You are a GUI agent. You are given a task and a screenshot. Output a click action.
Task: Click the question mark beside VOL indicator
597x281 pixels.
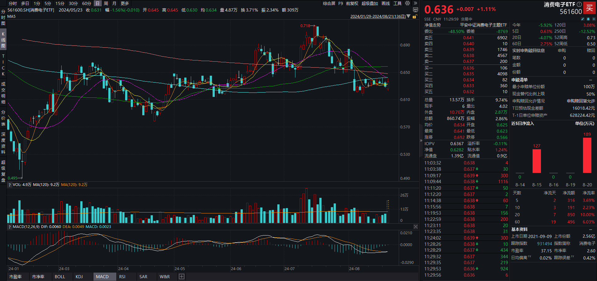pos(10,185)
